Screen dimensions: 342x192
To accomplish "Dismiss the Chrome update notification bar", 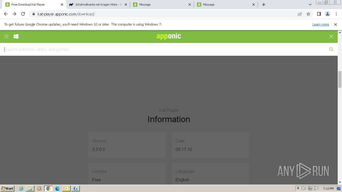I will coord(336,25).
